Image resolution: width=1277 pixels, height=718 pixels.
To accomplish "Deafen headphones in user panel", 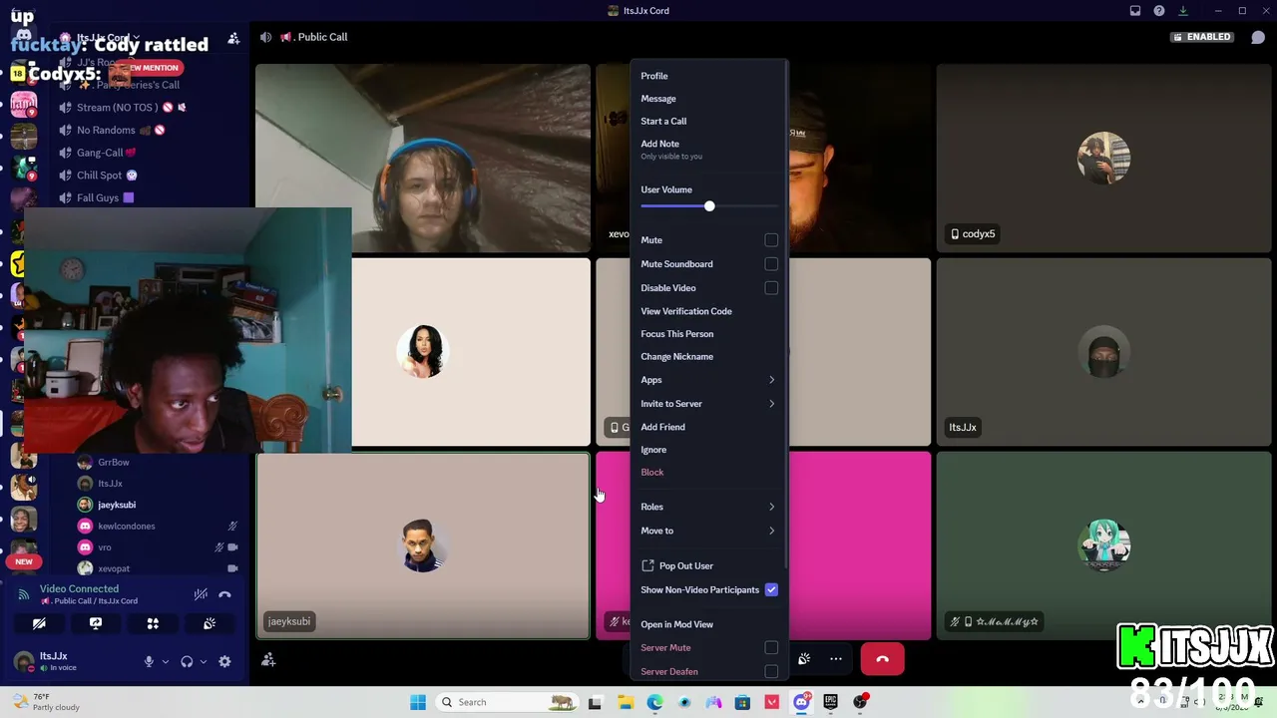I will (x=187, y=661).
